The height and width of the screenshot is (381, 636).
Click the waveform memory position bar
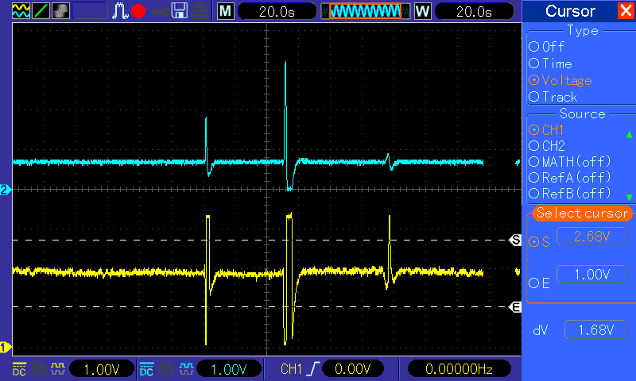point(366,11)
